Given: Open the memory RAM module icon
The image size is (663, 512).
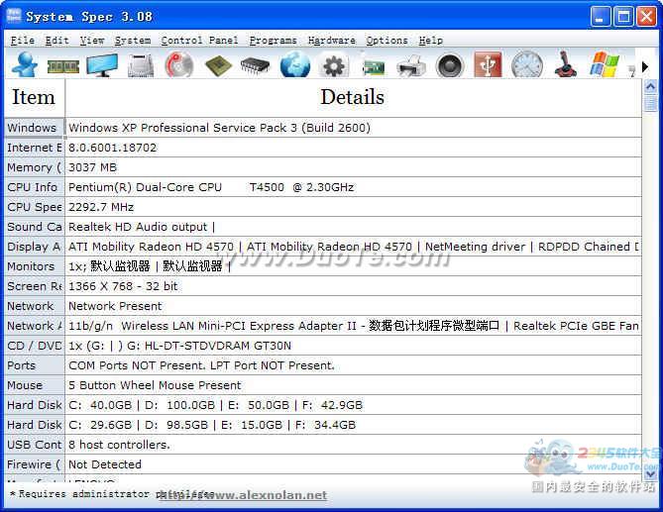Looking at the screenshot, I should [63, 65].
